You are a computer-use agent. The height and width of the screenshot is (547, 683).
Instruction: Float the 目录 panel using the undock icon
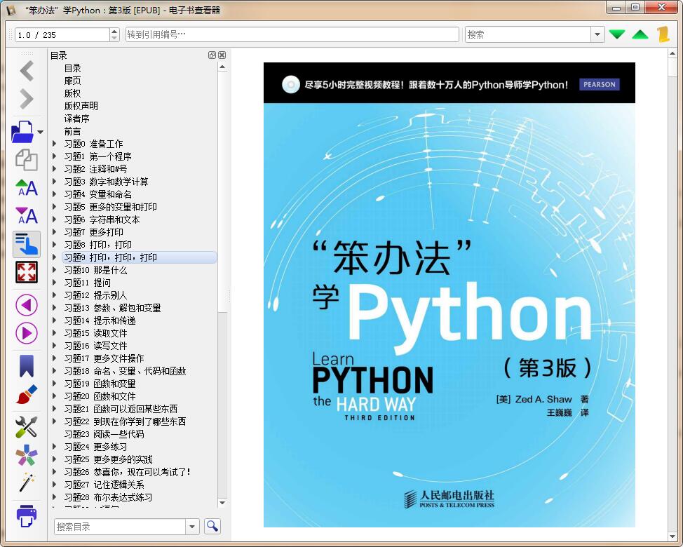click(x=212, y=55)
